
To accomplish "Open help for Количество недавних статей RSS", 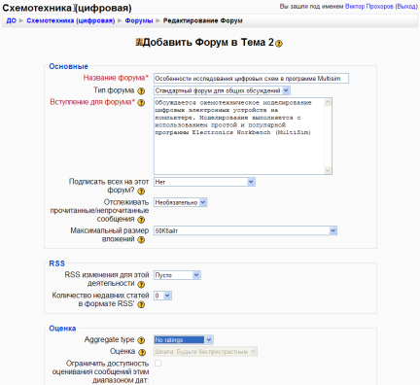I will pyautogui.click(x=141, y=304).
